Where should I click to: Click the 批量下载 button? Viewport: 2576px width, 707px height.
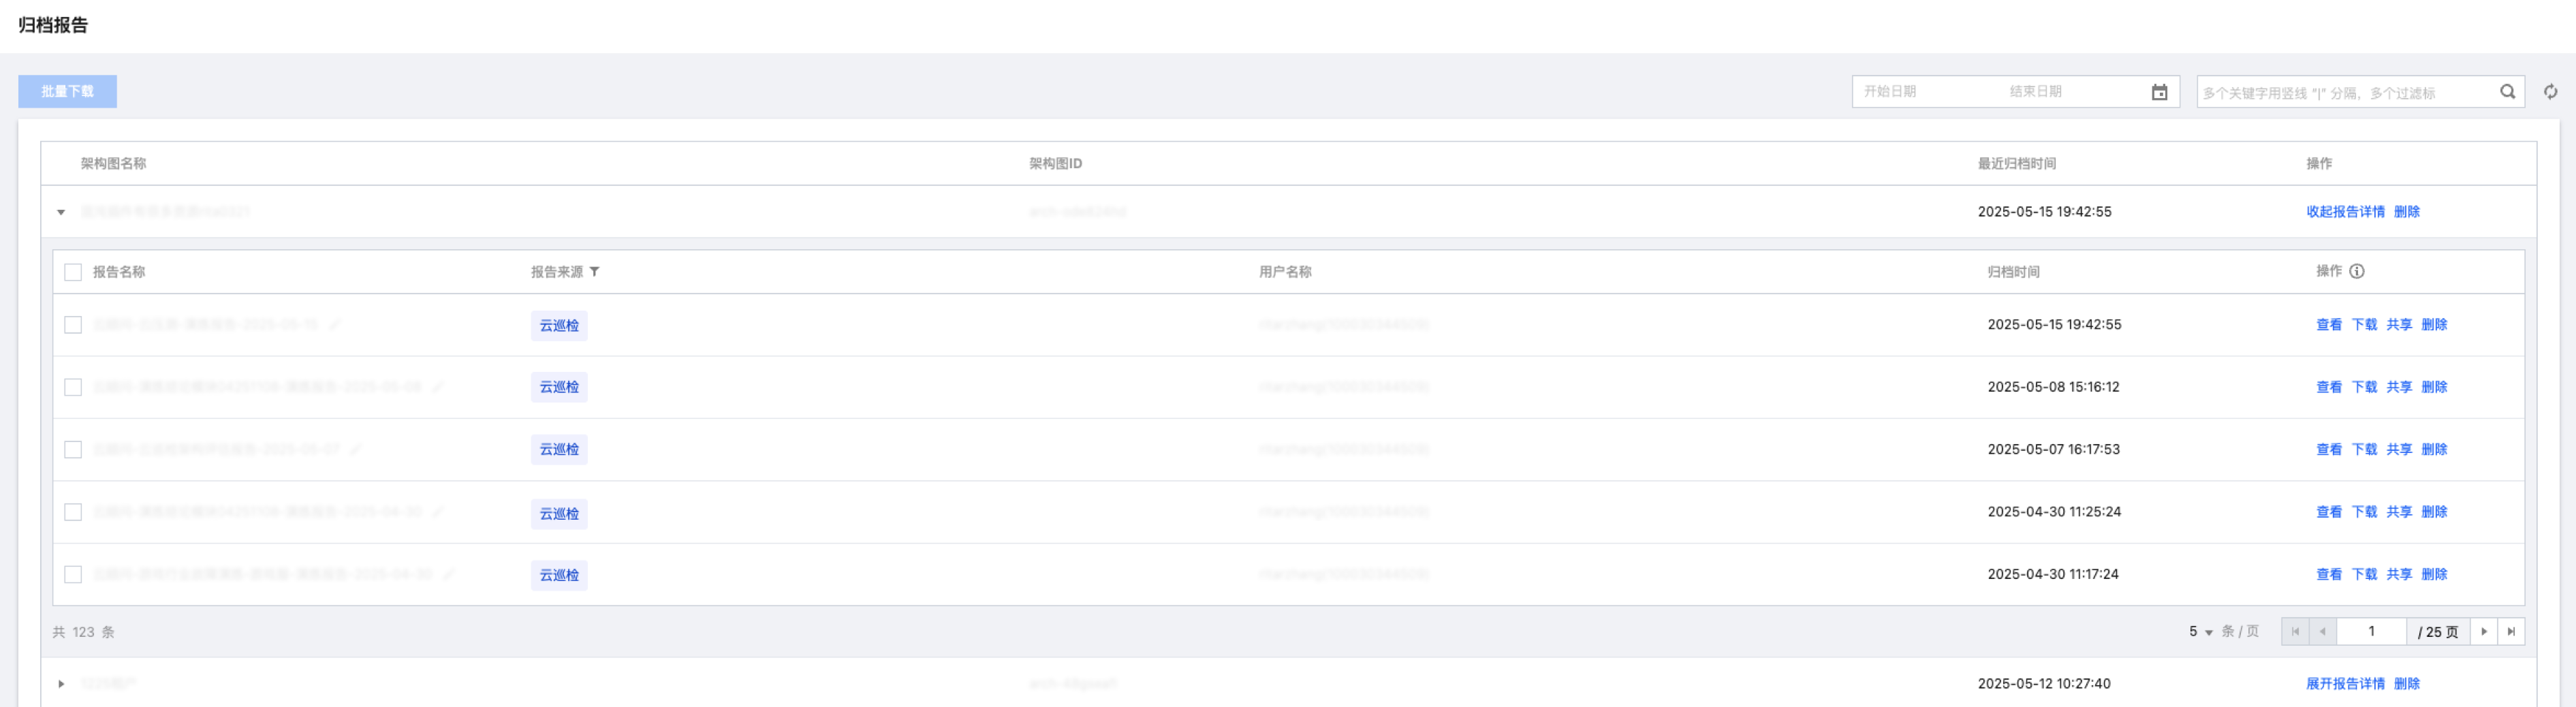67,91
